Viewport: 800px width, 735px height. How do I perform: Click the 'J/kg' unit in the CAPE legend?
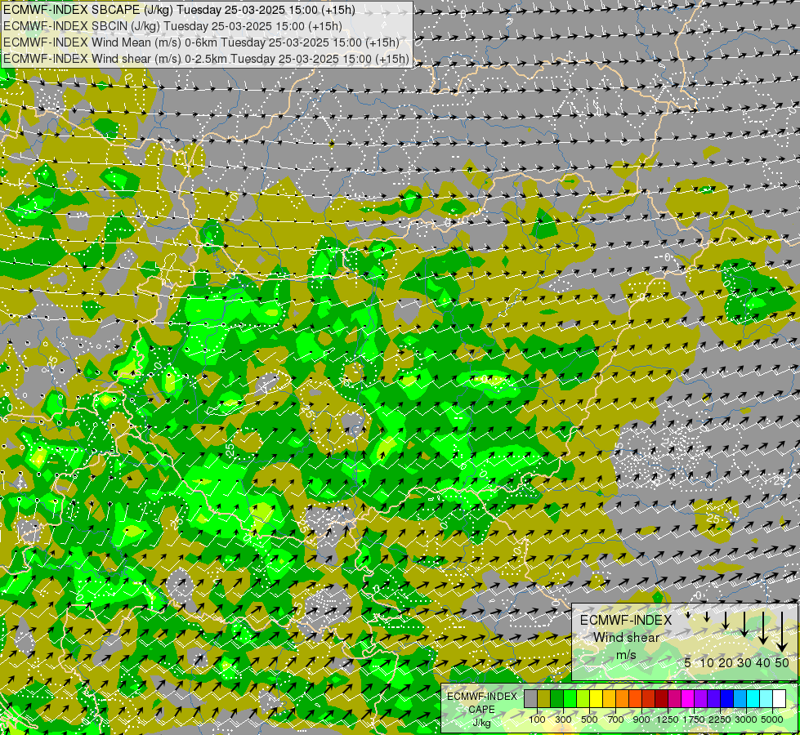coord(481,723)
